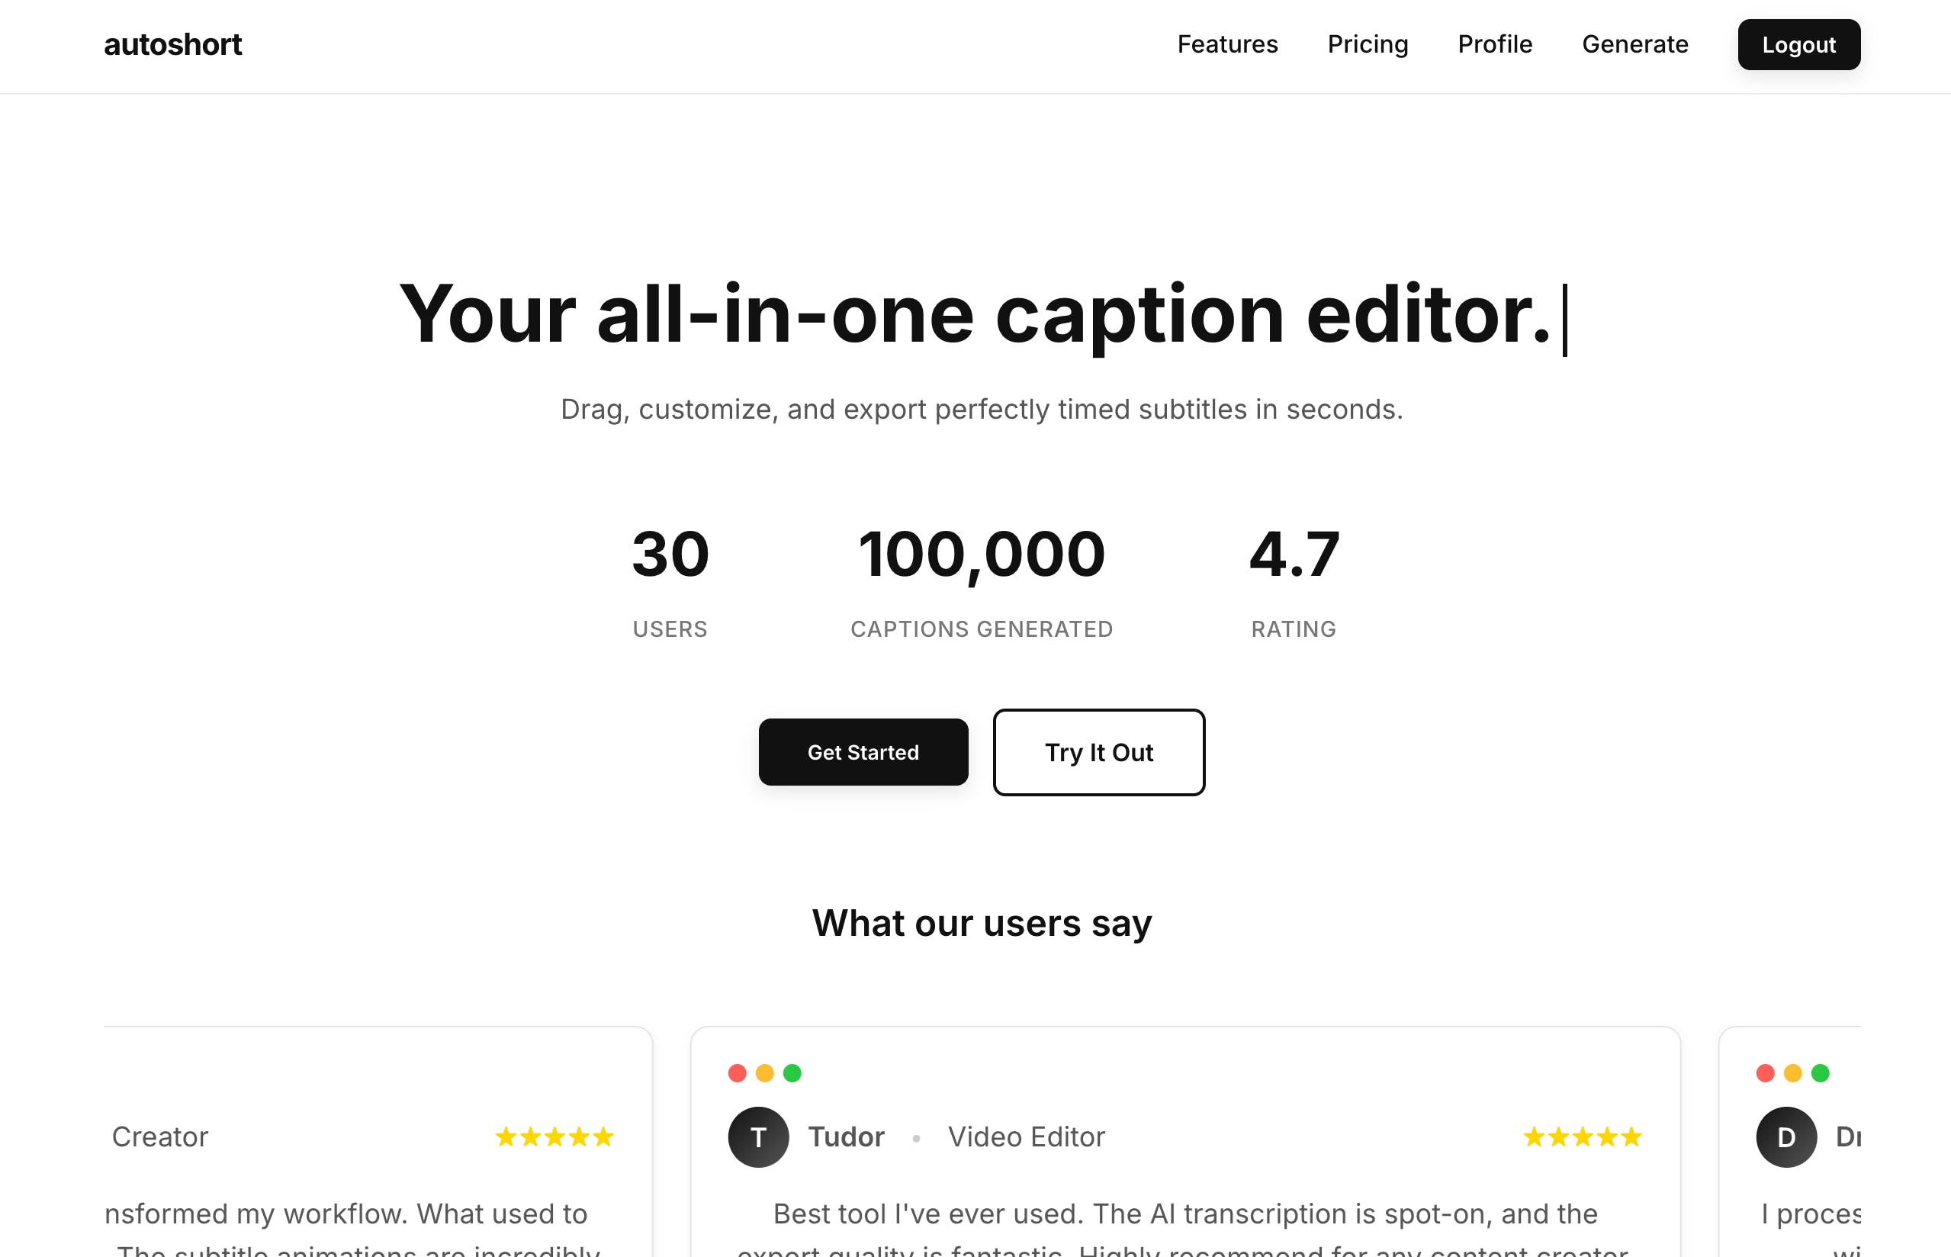This screenshot has width=1951, height=1257.
Task: Click yellow dot on Tudor's card
Action: (763, 1072)
